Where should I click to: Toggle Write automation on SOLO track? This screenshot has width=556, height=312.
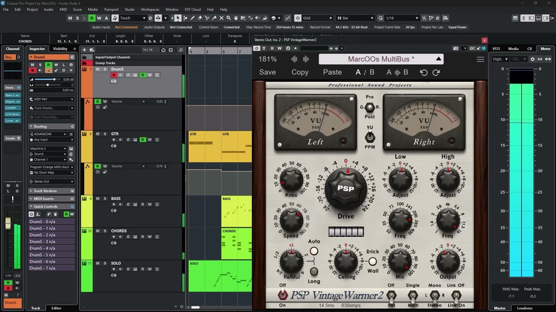point(149,269)
